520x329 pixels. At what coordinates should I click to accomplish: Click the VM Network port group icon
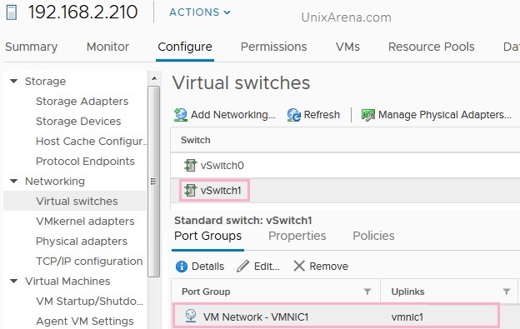(191, 316)
